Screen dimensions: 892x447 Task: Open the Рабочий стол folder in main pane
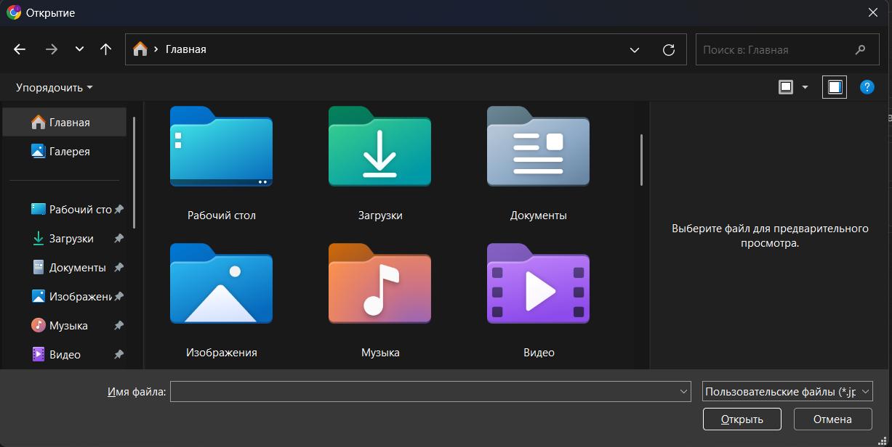point(221,147)
